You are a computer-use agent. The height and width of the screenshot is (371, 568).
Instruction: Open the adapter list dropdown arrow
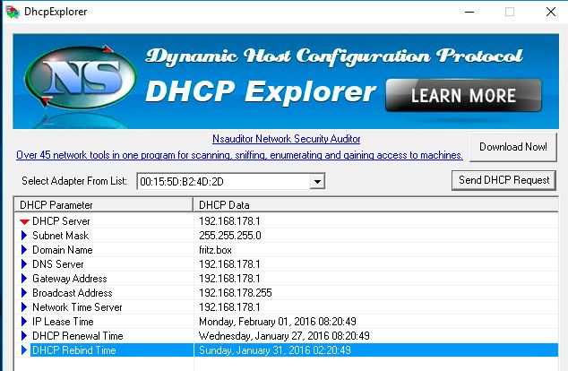pos(317,182)
